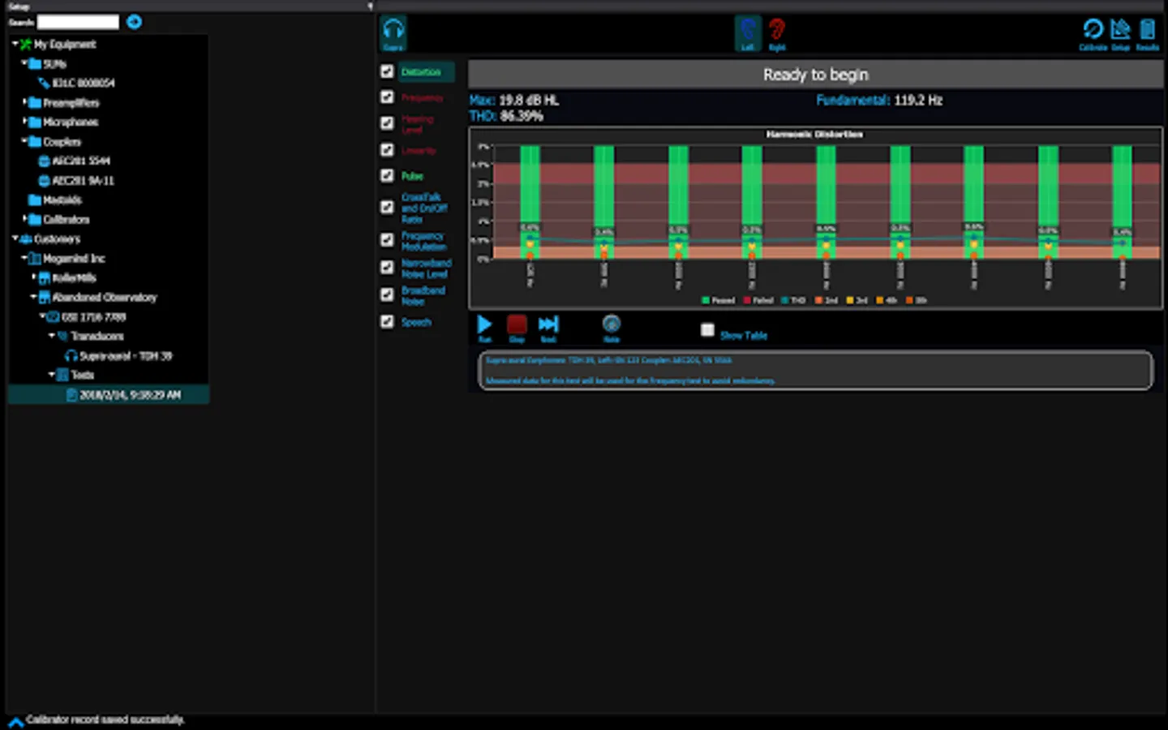Select the blue Left ear icon
The height and width of the screenshot is (730, 1168).
(748, 33)
